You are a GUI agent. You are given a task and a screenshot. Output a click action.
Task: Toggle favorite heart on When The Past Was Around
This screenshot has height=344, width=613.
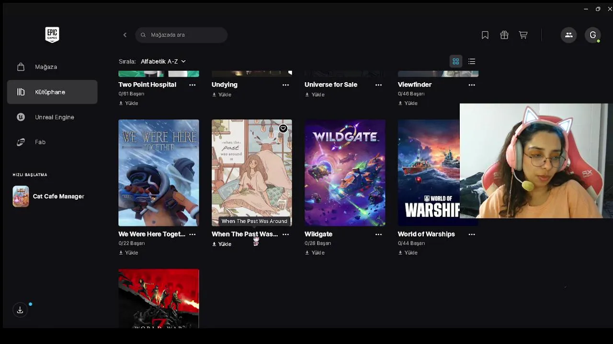tap(283, 129)
